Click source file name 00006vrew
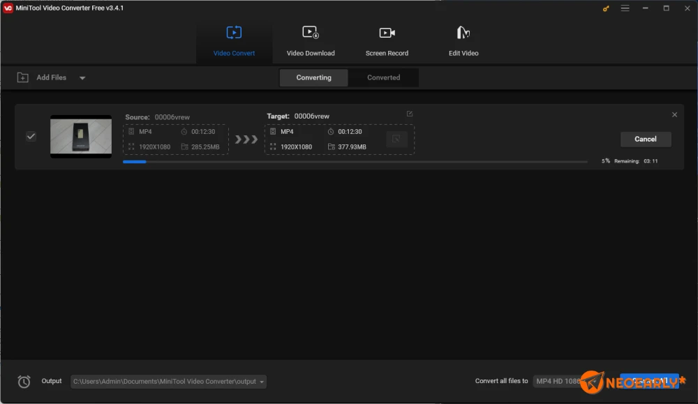Viewport: 698px width, 404px height. (x=172, y=117)
